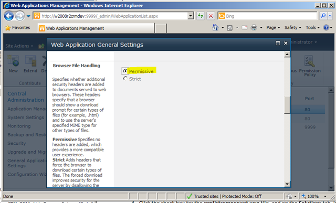336x203 pixels.
Task: Click the browser Back arrow button
Action: 9,16
